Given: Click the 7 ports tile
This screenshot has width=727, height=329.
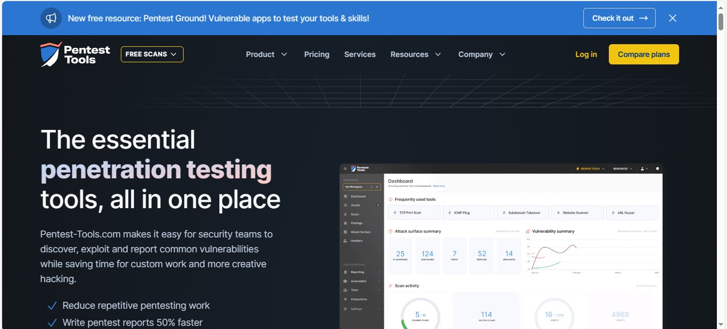Looking at the screenshot, I should 455,256.
